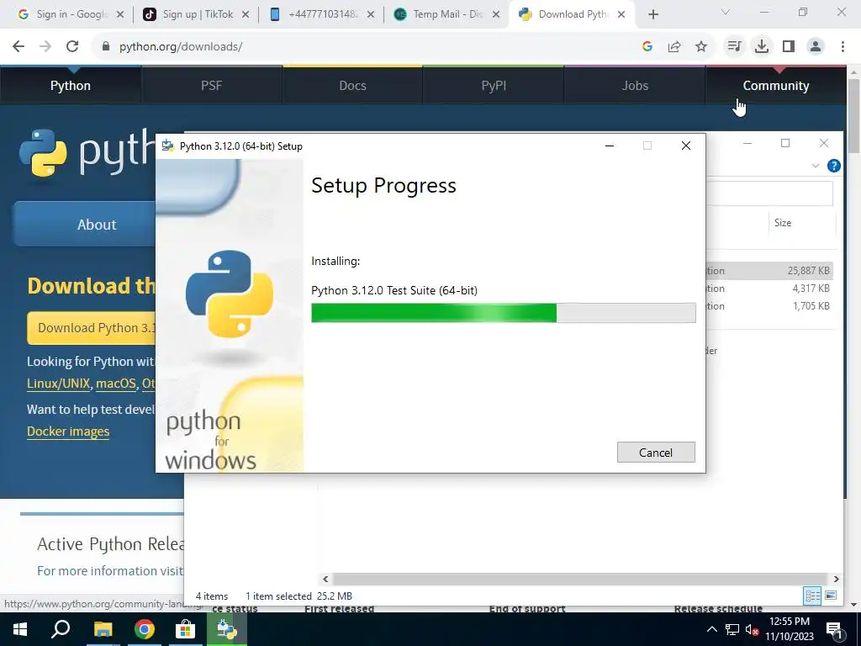Toggle the Chrome side panel icon

click(789, 47)
